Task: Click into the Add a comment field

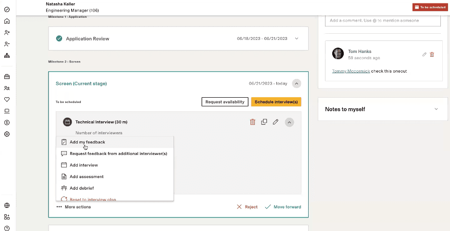Action: pyautogui.click(x=383, y=21)
